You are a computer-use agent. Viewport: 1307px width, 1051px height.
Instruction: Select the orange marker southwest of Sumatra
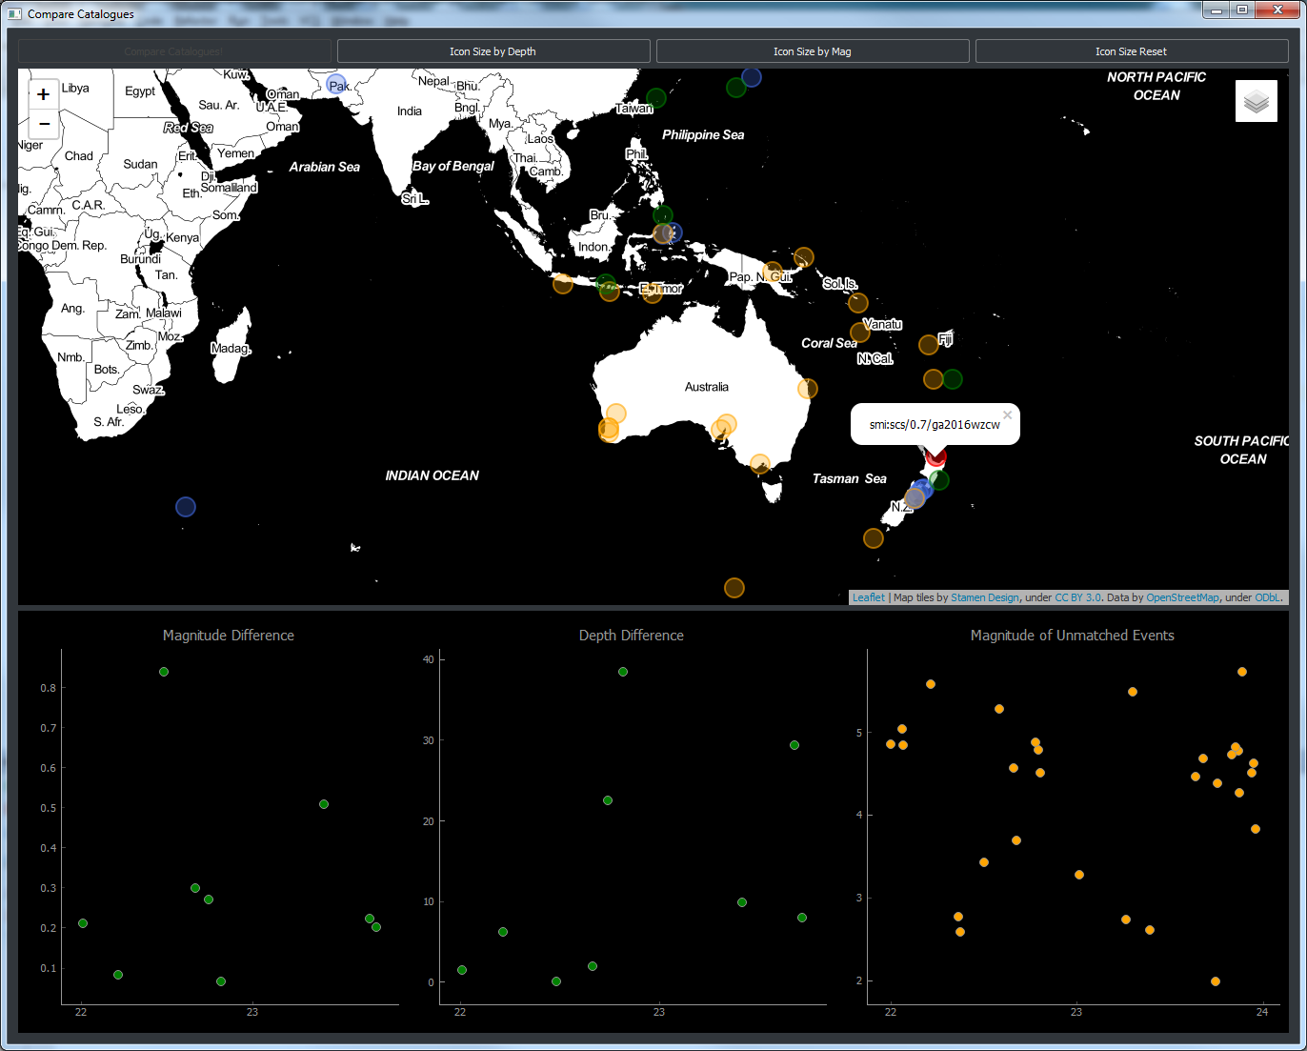[563, 283]
